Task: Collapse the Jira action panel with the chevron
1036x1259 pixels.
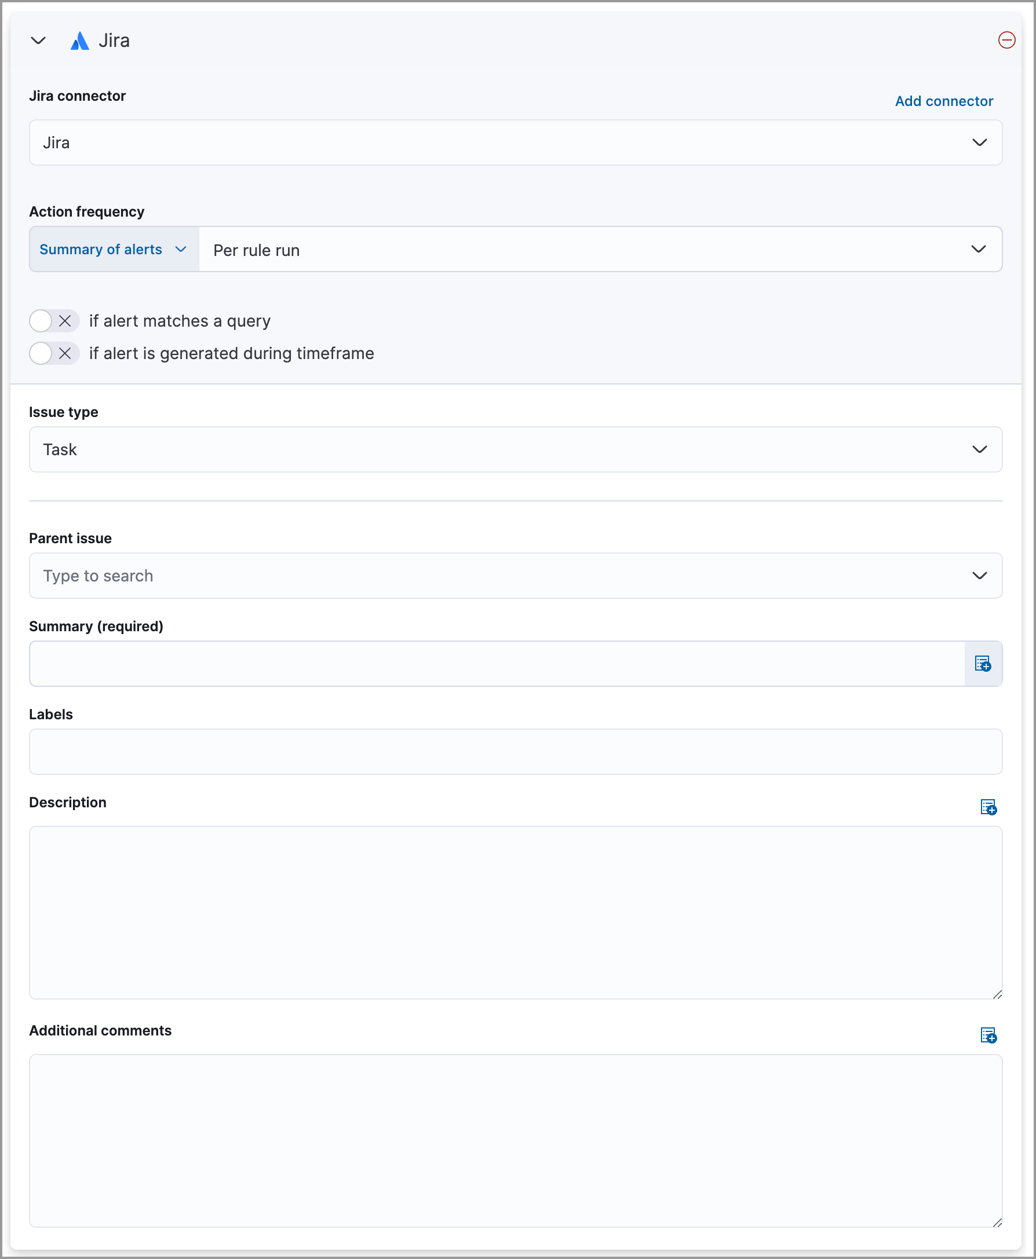Action: click(x=39, y=41)
